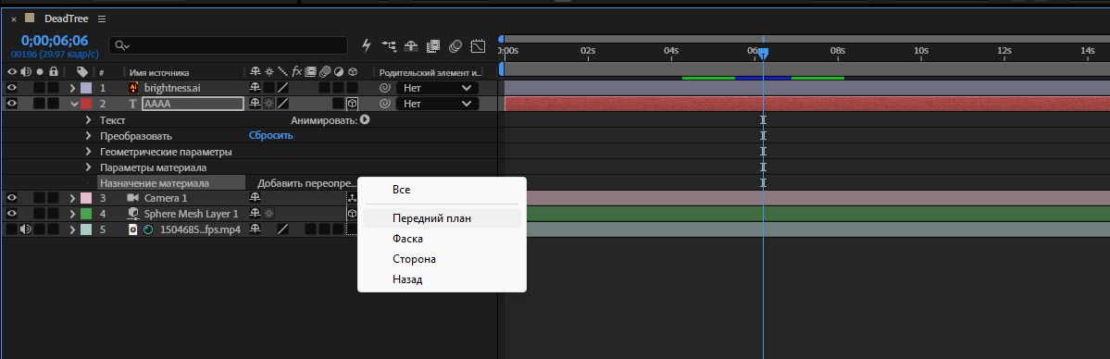The image size is (1110, 359).
Task: Click the red label swatch of AAAA layer
Action: pyautogui.click(x=86, y=104)
